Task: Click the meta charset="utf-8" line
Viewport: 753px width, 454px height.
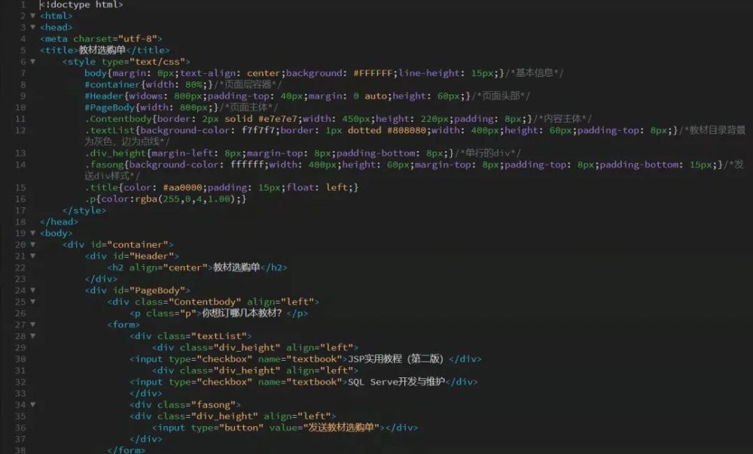Action: [x=101, y=39]
